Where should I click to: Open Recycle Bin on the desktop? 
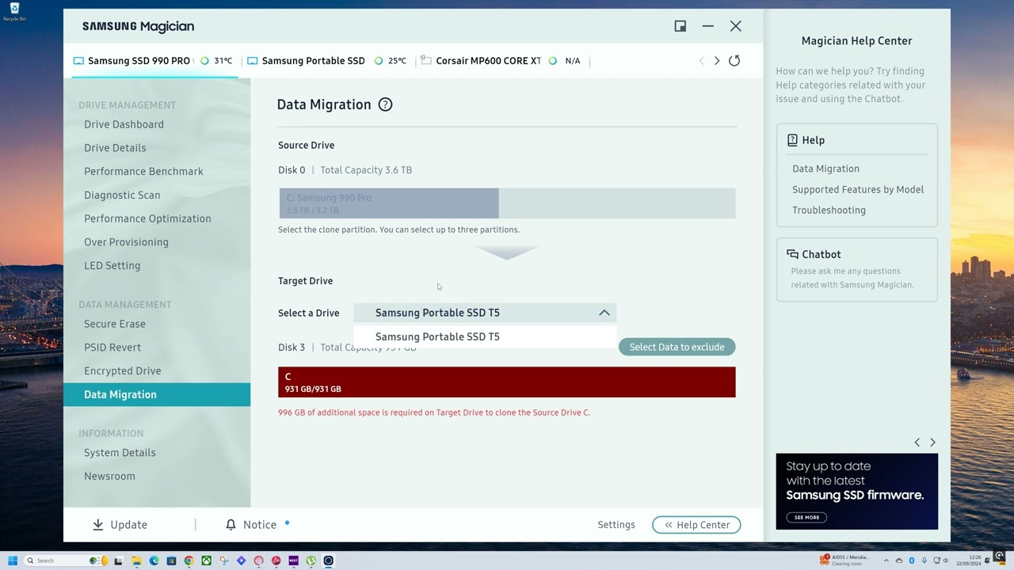14,12
